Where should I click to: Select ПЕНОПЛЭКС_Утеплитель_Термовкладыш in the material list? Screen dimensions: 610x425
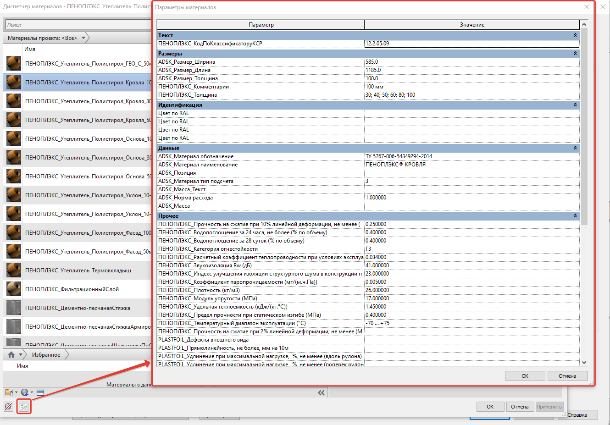click(78, 270)
